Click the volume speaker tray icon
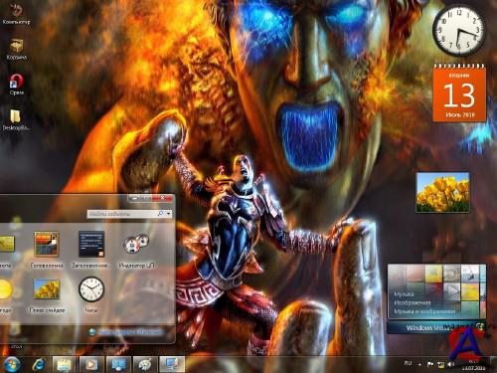 (451, 364)
